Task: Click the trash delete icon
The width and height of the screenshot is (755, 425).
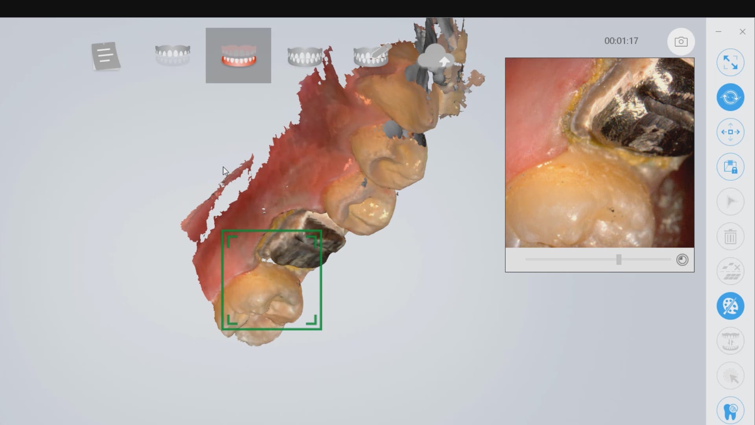Action: (x=730, y=237)
